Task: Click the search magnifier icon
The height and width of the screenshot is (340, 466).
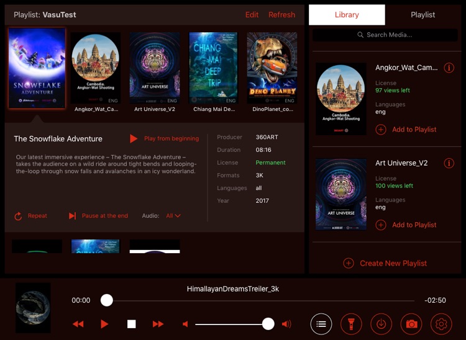Action: [360, 35]
